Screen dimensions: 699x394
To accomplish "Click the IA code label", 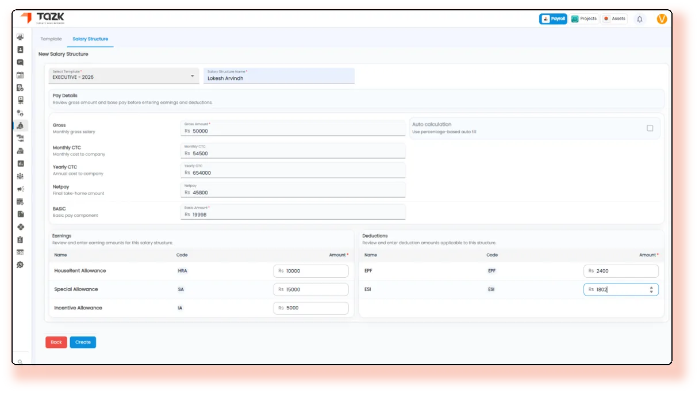I will (x=180, y=308).
